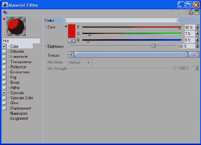Select the Diffusion channel page

pos(17,52)
